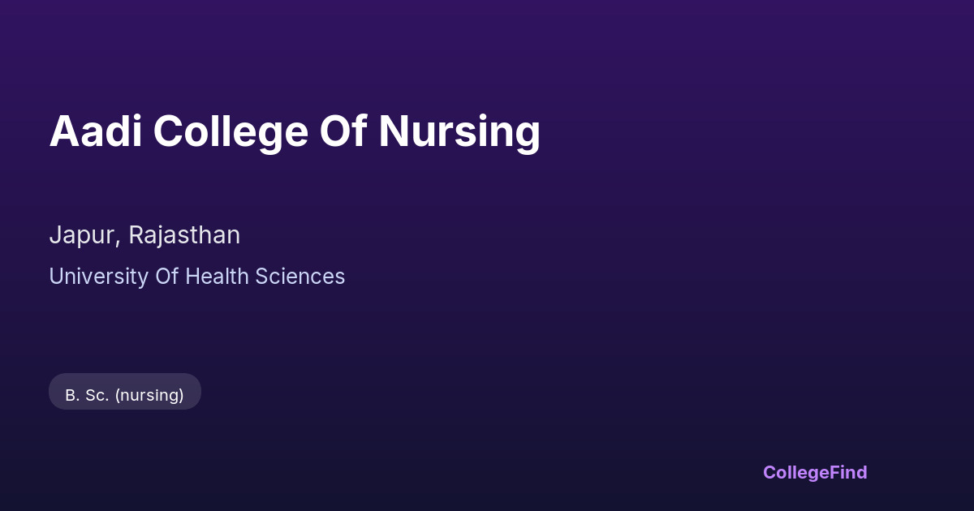Open the CollegeFind brand link

pos(815,472)
